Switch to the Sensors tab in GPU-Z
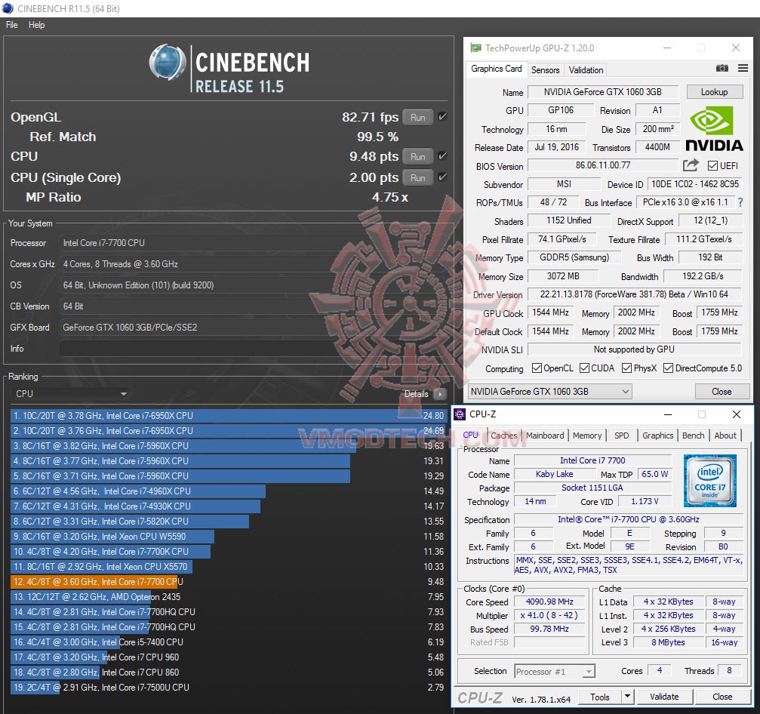The width and height of the screenshot is (760, 714). (545, 69)
